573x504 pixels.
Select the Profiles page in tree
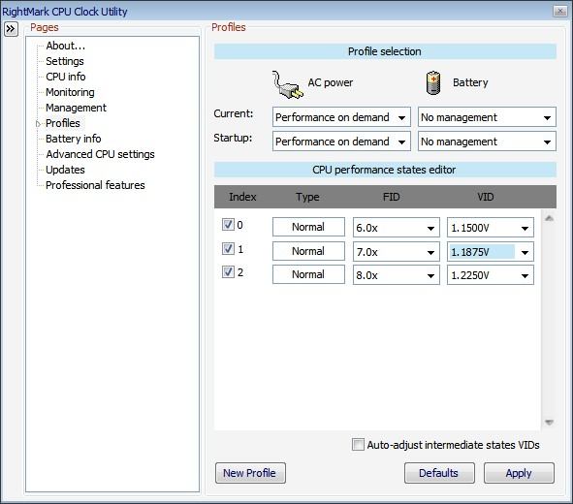pyautogui.click(x=62, y=123)
